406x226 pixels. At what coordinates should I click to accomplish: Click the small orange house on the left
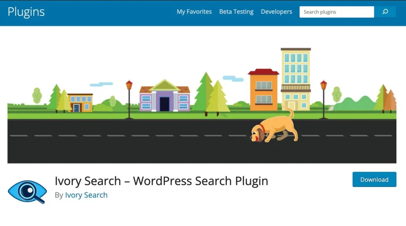80,103
